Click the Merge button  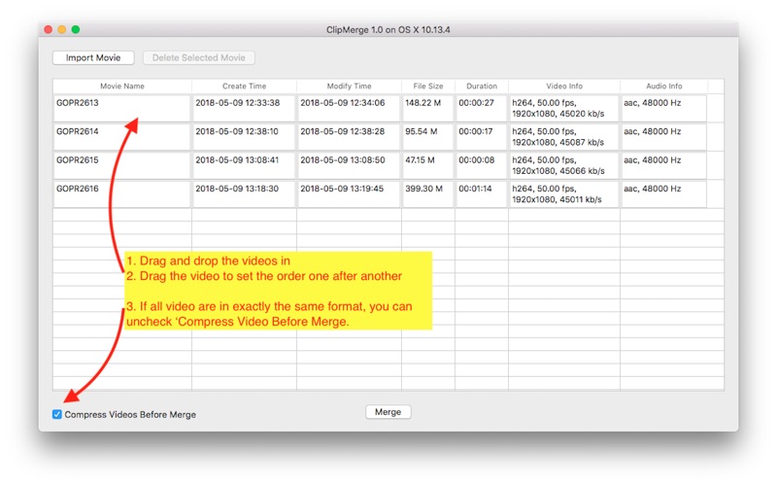[388, 412]
